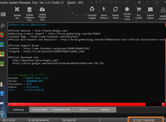Click the power icon in sidebar
The image size is (166, 122).
(x=2, y=113)
